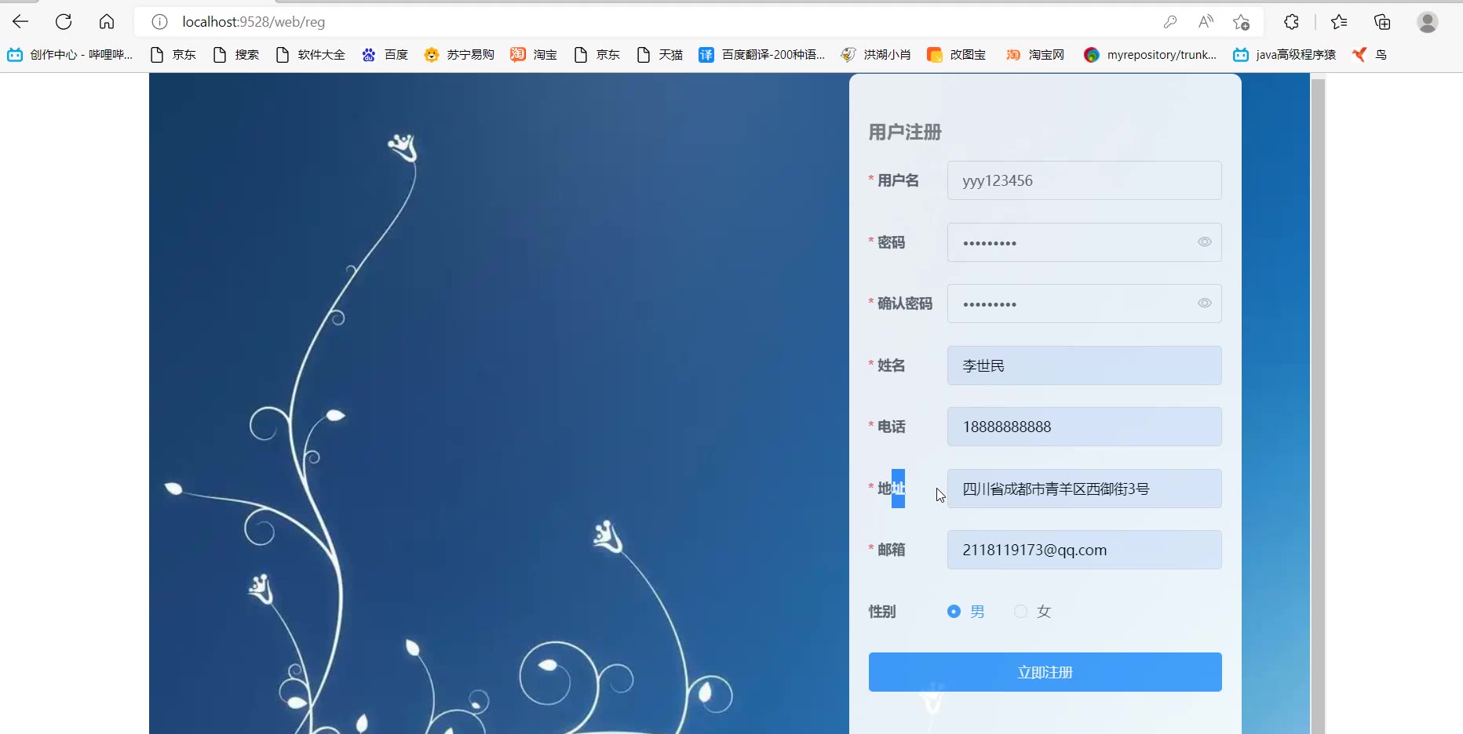Focus the 用户名 input field
This screenshot has height=734, width=1463.
point(1084,180)
